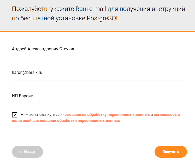The image size is (195, 160).
Task: Click the Нажимая кнопку, я даю label text
Action: 42,115
